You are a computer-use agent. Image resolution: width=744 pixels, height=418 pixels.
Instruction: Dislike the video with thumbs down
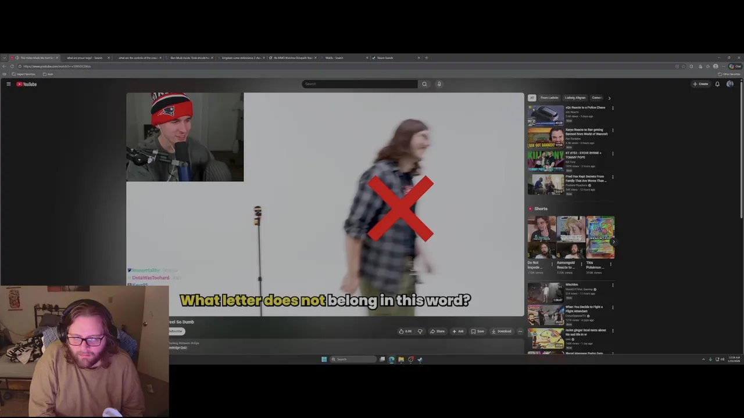coord(420,331)
